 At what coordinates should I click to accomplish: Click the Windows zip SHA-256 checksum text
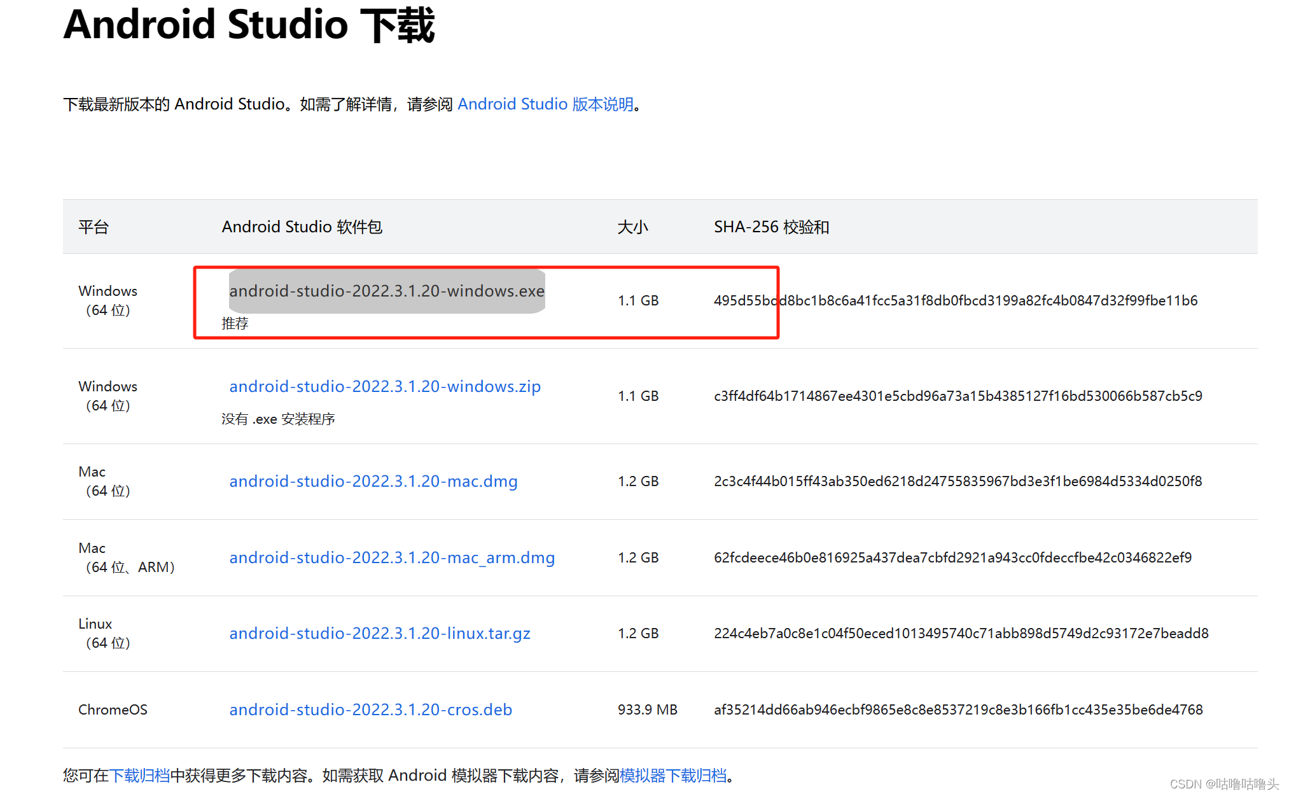click(x=958, y=396)
